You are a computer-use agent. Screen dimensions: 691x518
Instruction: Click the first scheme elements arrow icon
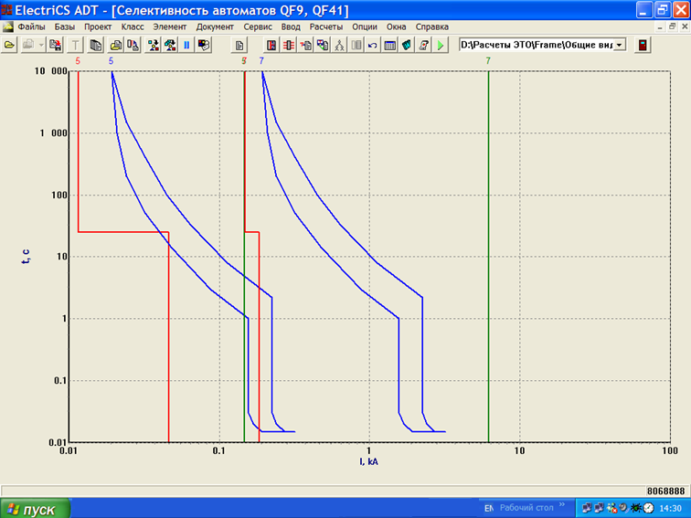coord(154,45)
